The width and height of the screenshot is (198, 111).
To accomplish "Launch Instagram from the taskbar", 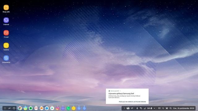I will point(58,108).
